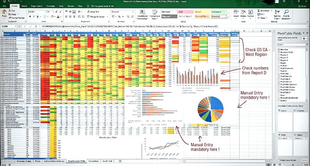Open the Name Box dropdown
Image resolution: width=310 pixels, height=166 pixels.
coord(15,26)
